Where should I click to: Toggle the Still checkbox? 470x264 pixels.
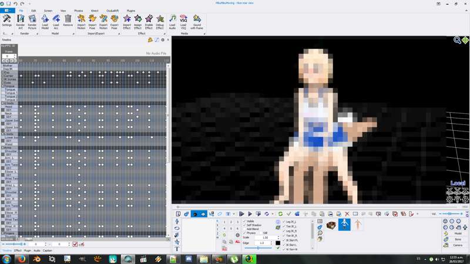click(261, 233)
